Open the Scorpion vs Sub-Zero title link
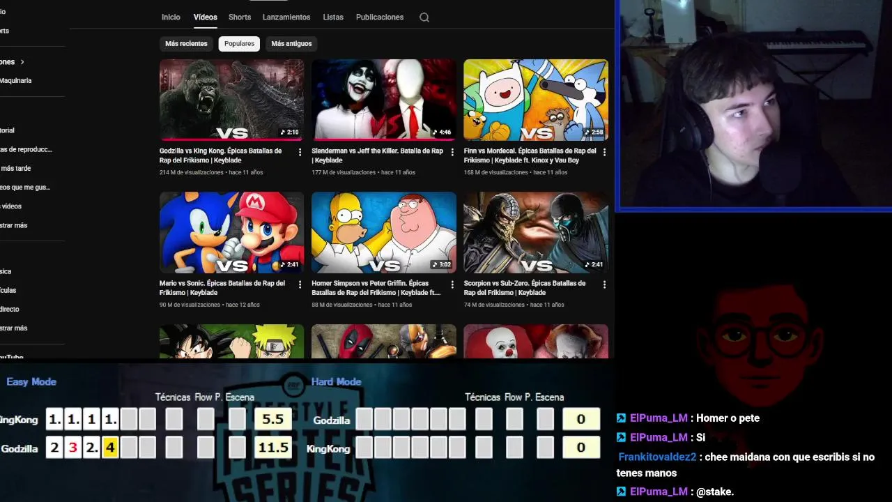 point(525,288)
